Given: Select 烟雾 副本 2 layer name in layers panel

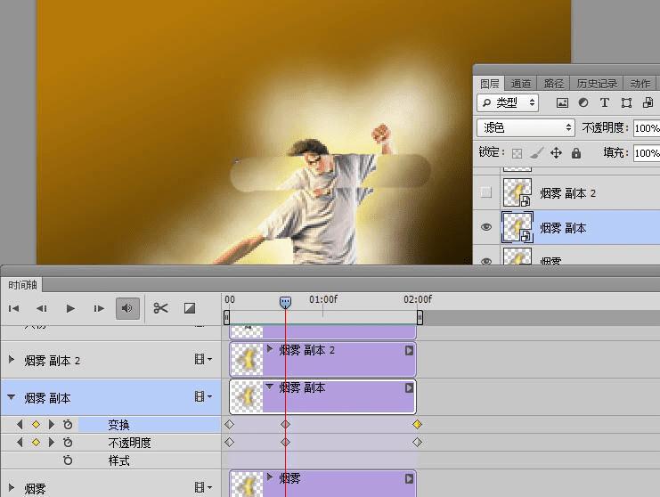Looking at the screenshot, I should coord(568,193).
